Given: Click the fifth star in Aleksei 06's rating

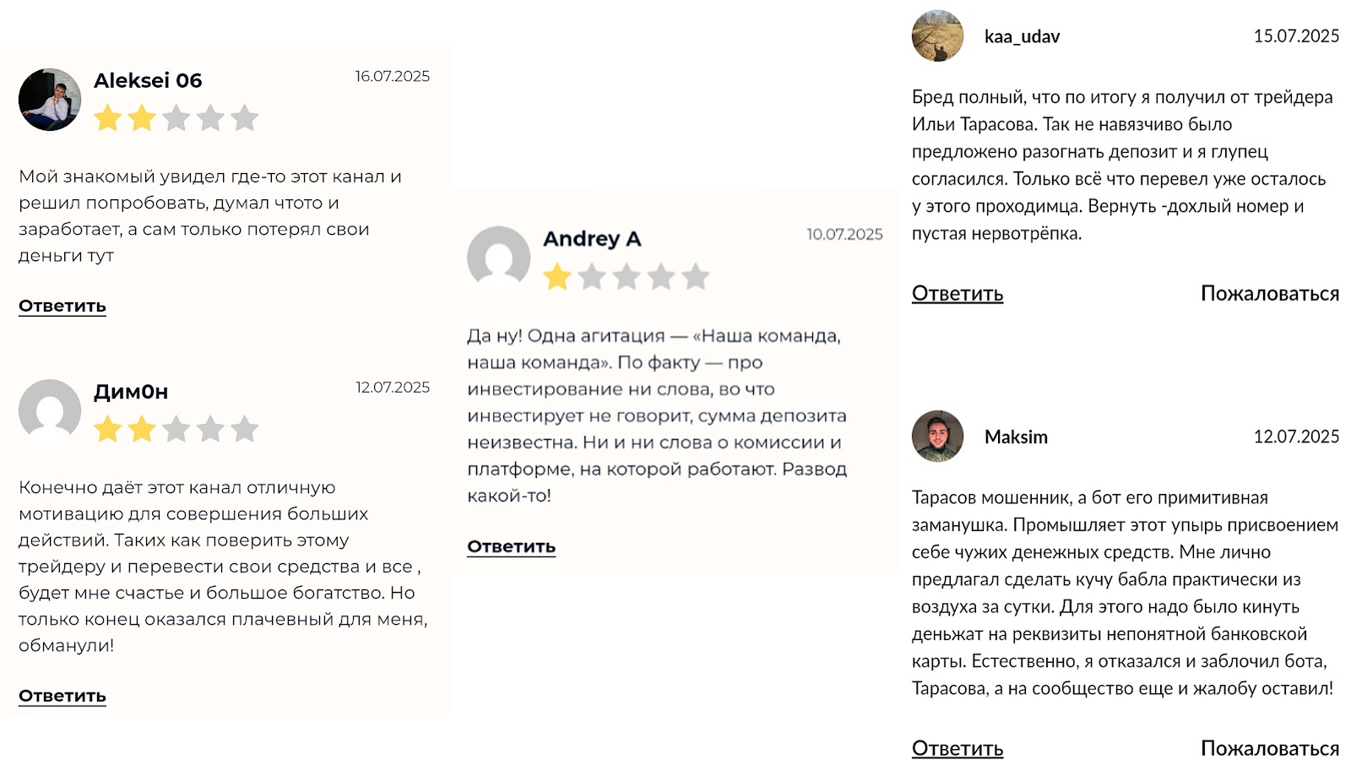Looking at the screenshot, I should point(245,118).
